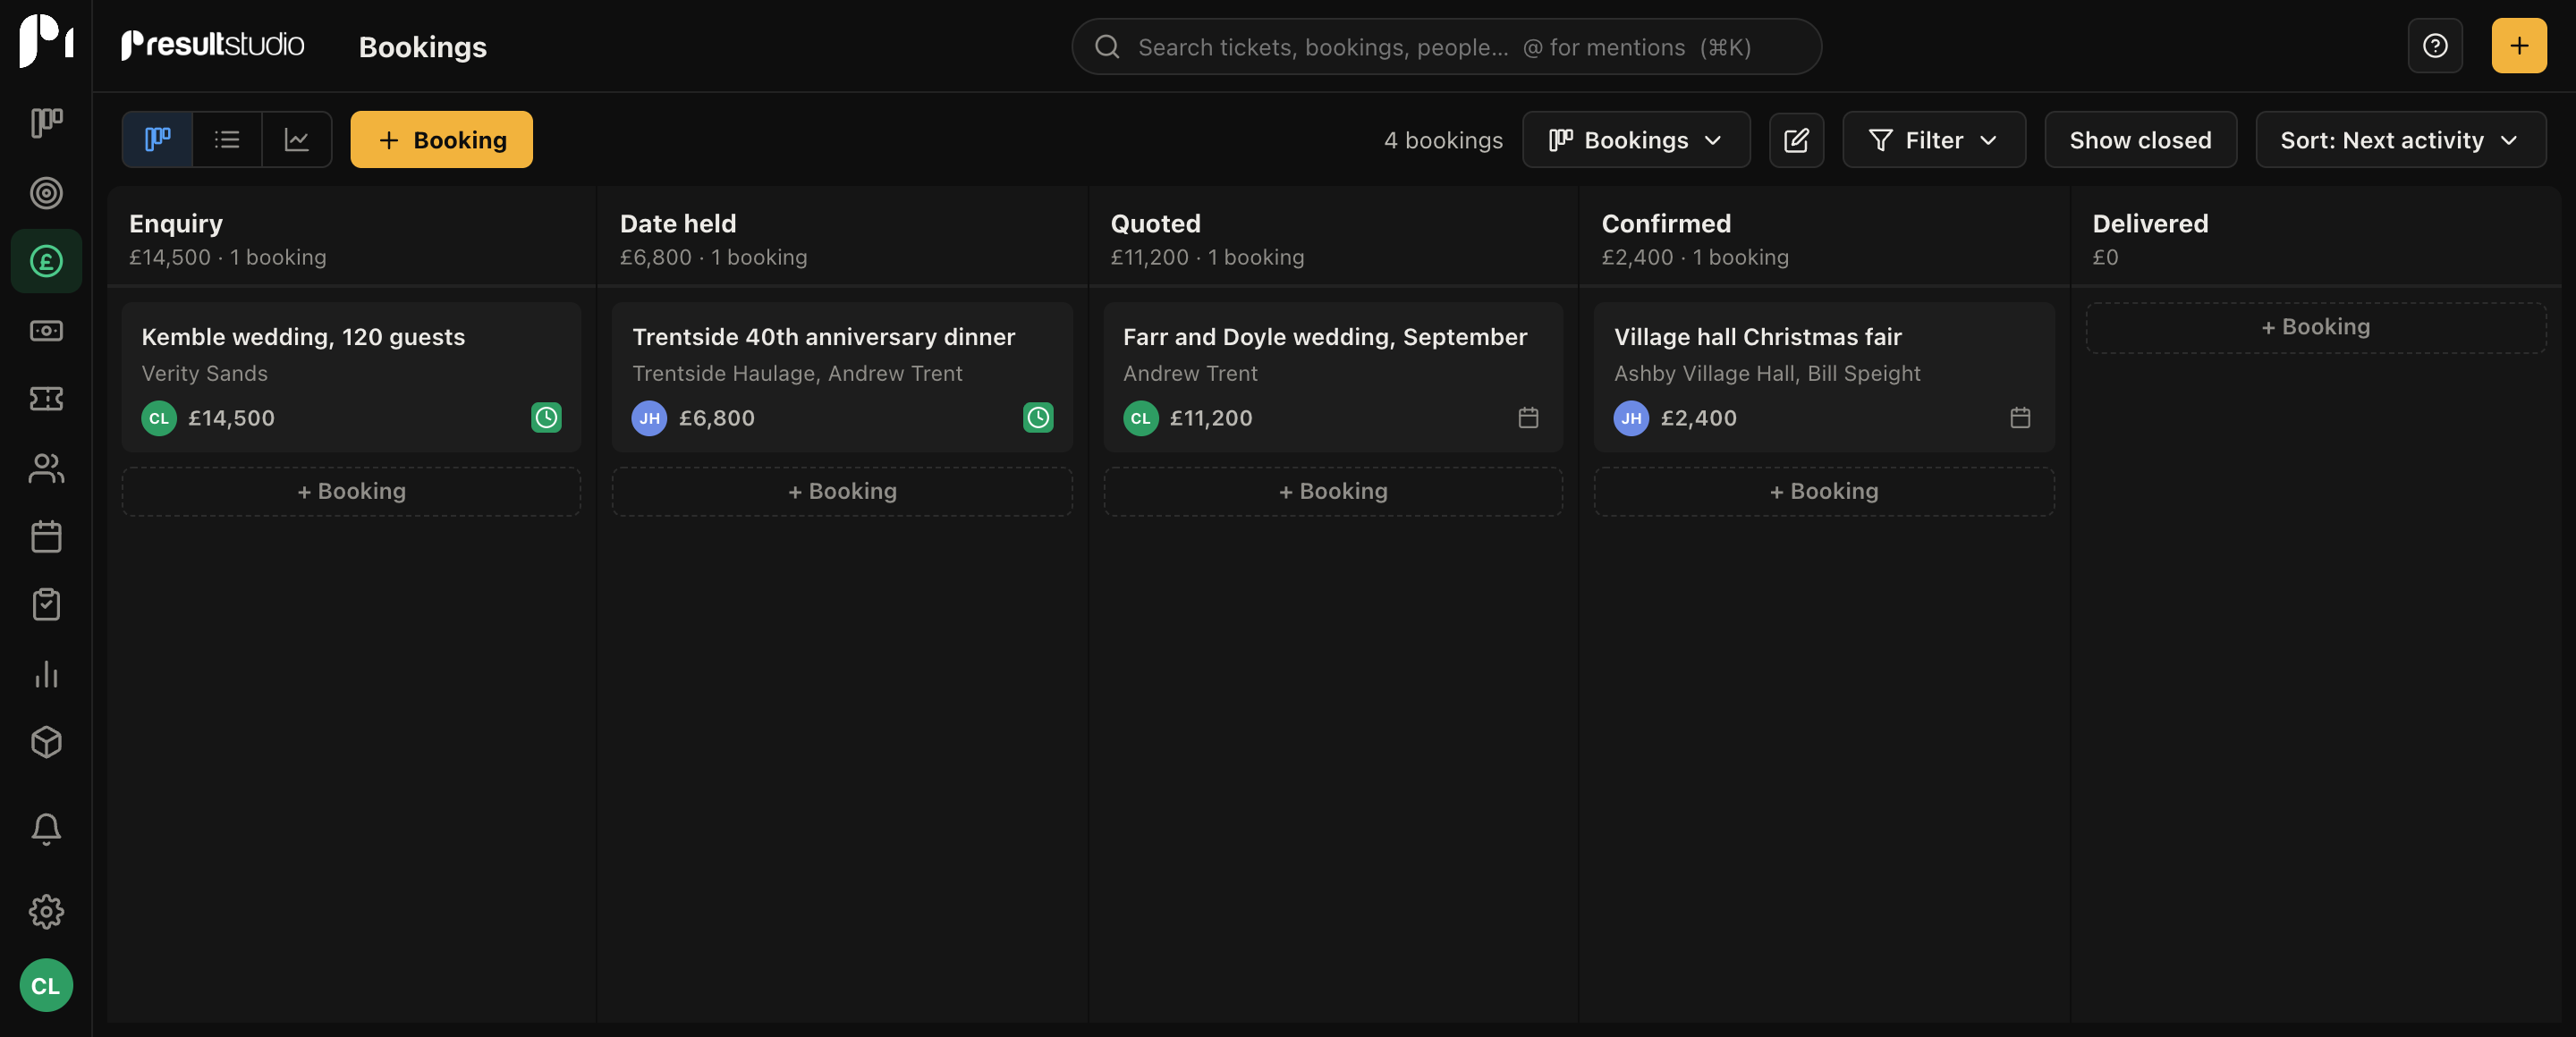This screenshot has height=1037, width=2576.
Task: Toggle Show closed bookings
Action: [x=2140, y=139]
